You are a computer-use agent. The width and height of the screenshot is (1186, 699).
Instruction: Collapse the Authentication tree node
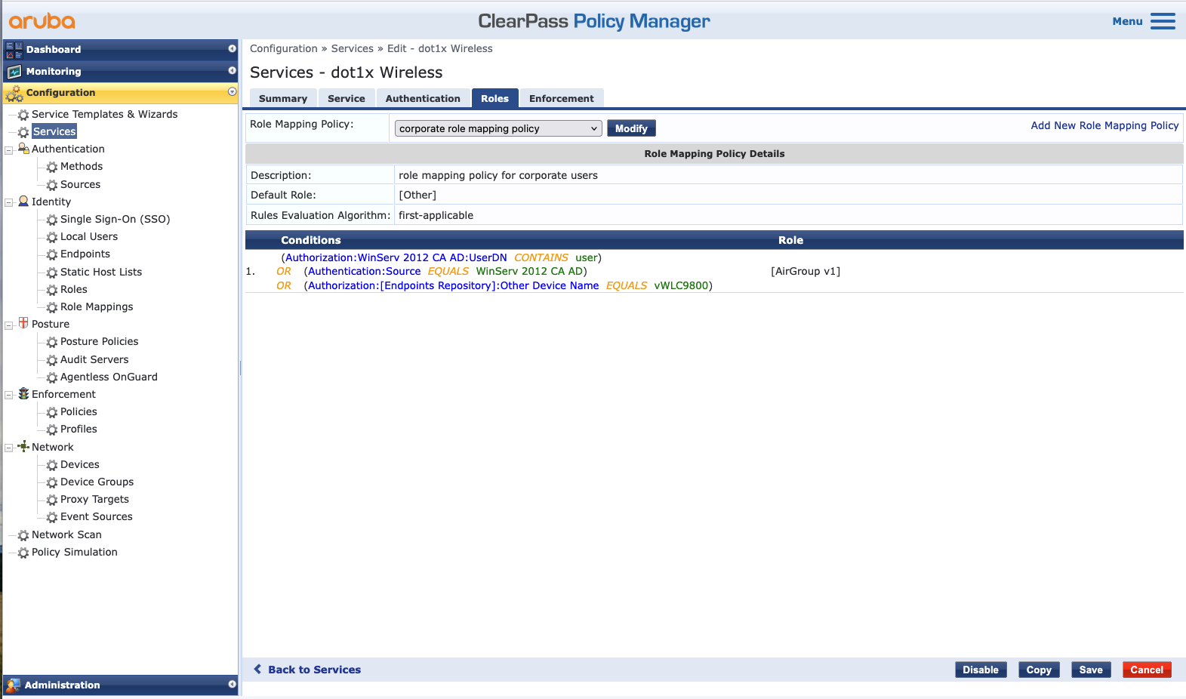pyautogui.click(x=9, y=150)
